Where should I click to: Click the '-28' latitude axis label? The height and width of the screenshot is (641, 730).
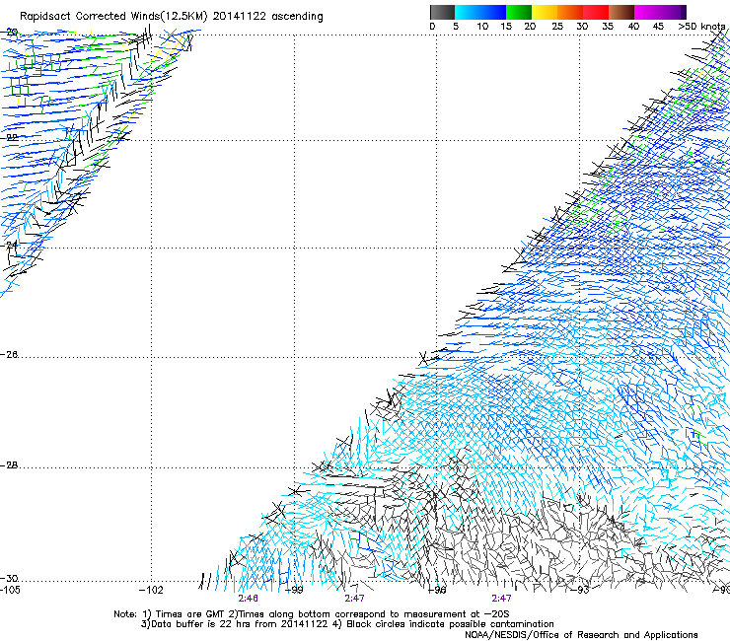click(x=9, y=465)
